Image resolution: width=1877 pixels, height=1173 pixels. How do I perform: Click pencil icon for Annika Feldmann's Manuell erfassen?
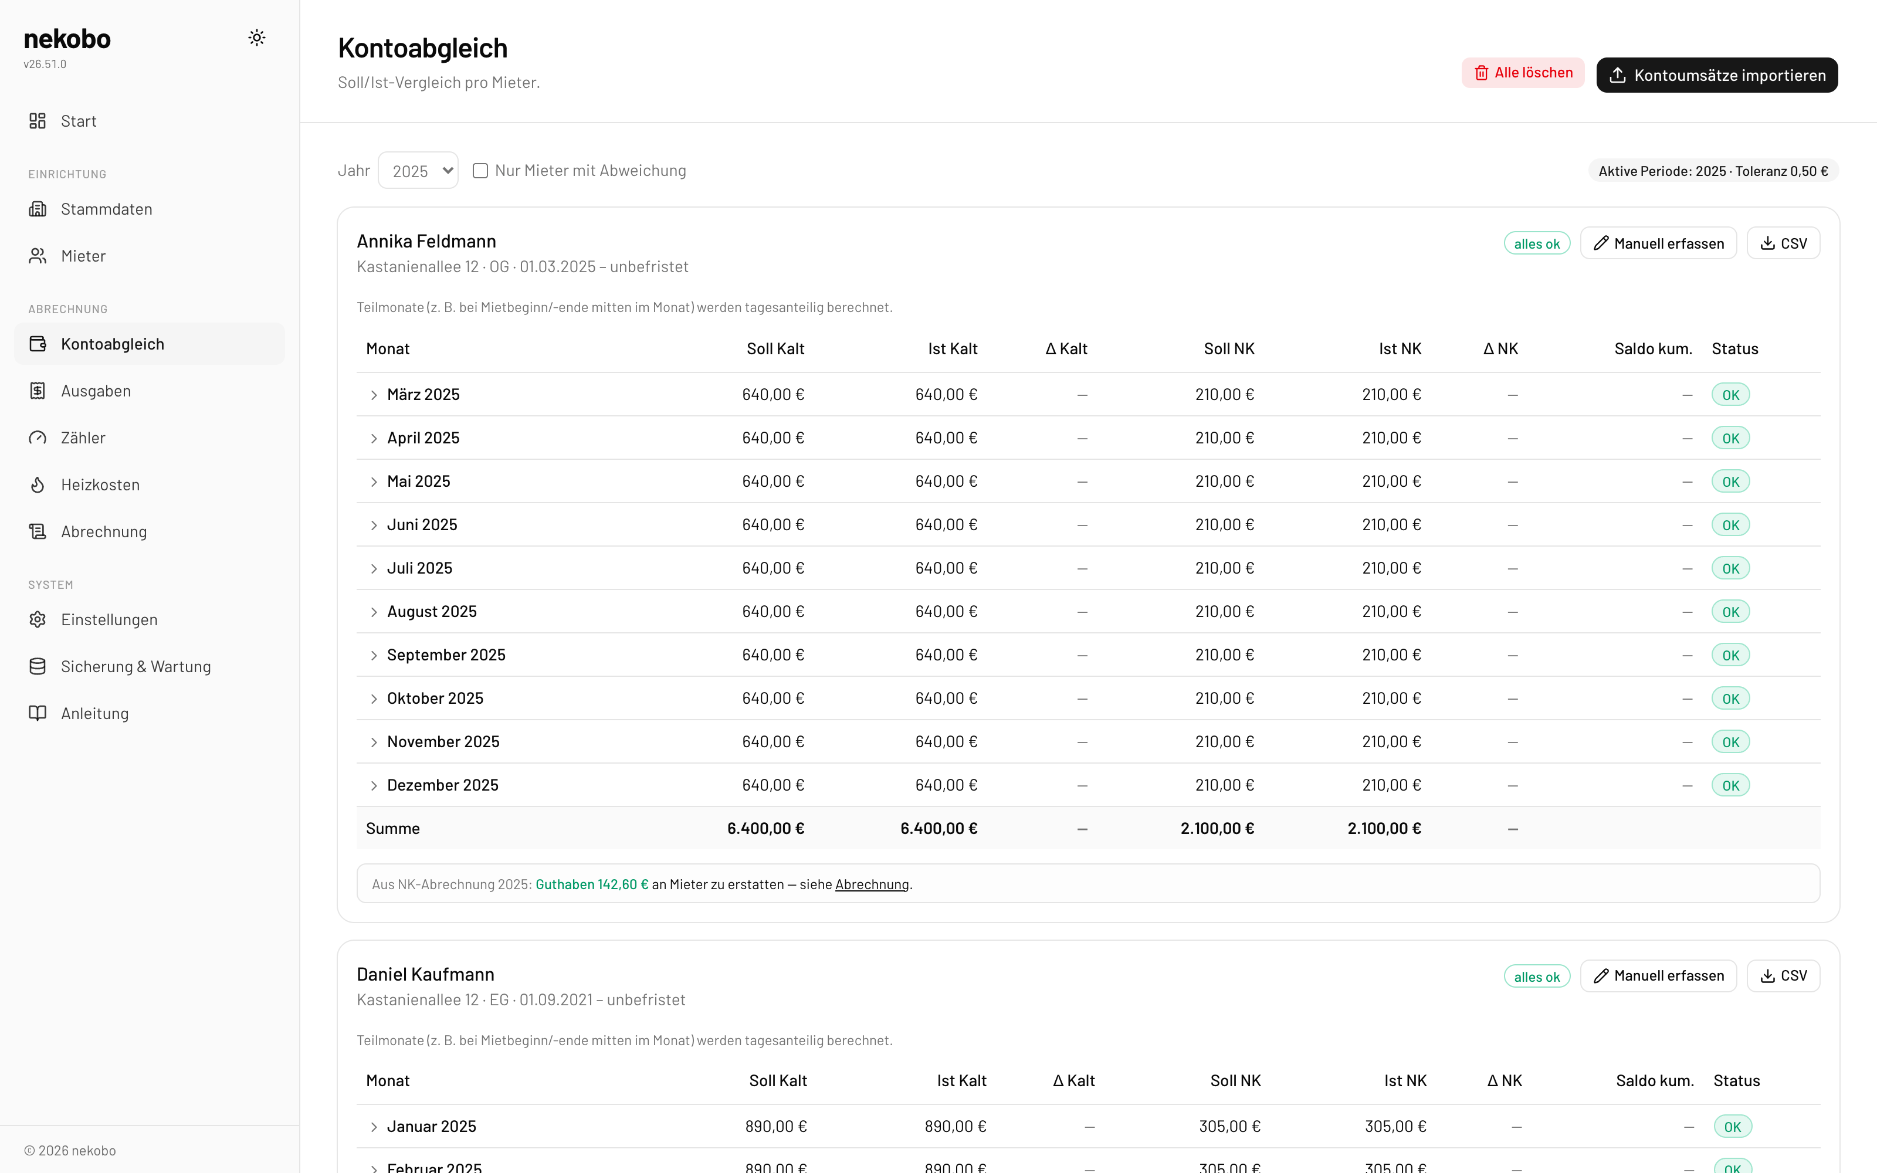(1601, 243)
